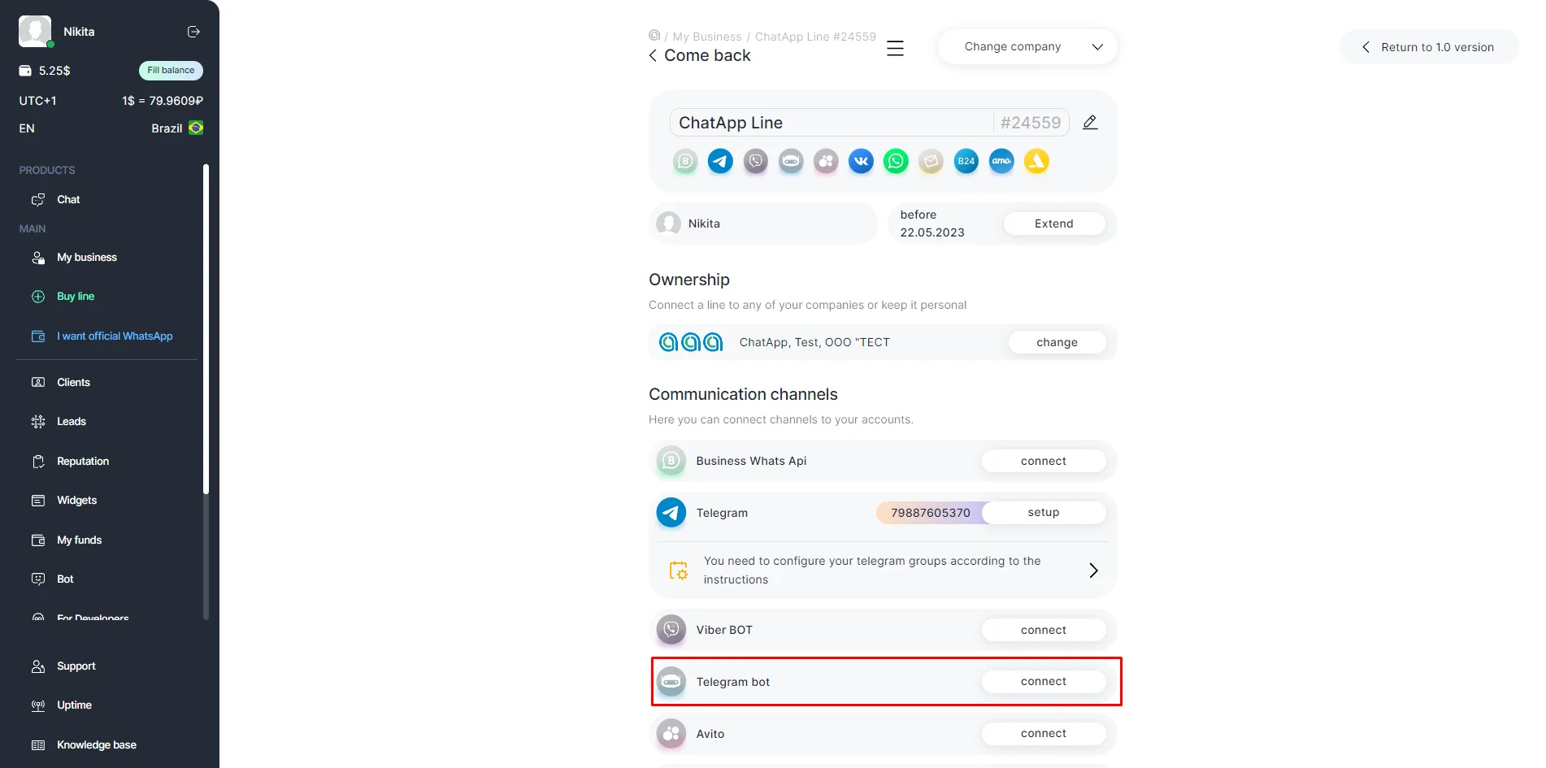
Task: Select My funds in sidebar
Action: point(79,540)
